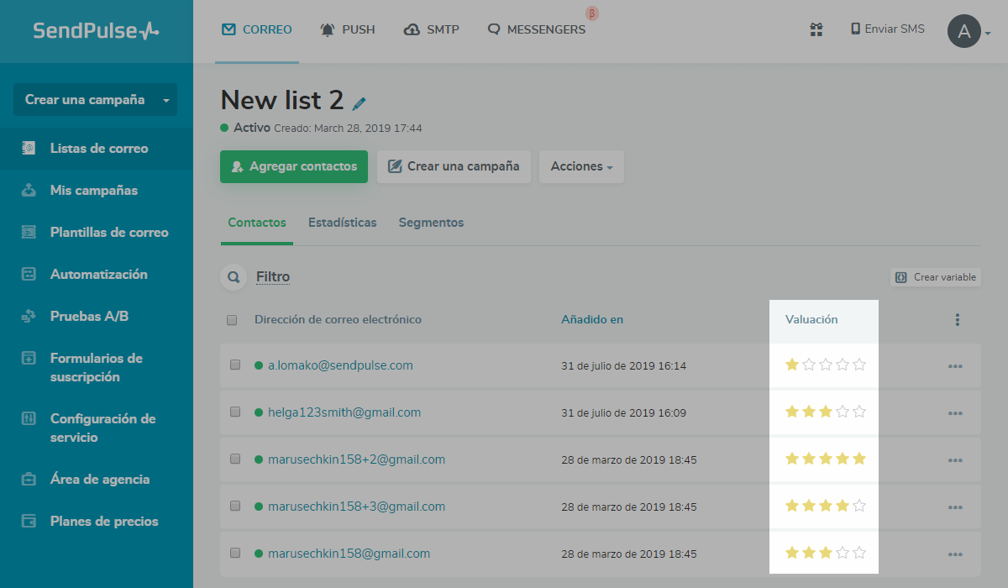This screenshot has height=588, width=1008.
Task: Go to Pruebas A/B section
Action: click(89, 317)
